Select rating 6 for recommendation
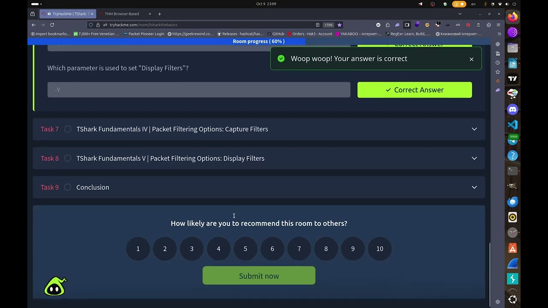 click(x=272, y=249)
